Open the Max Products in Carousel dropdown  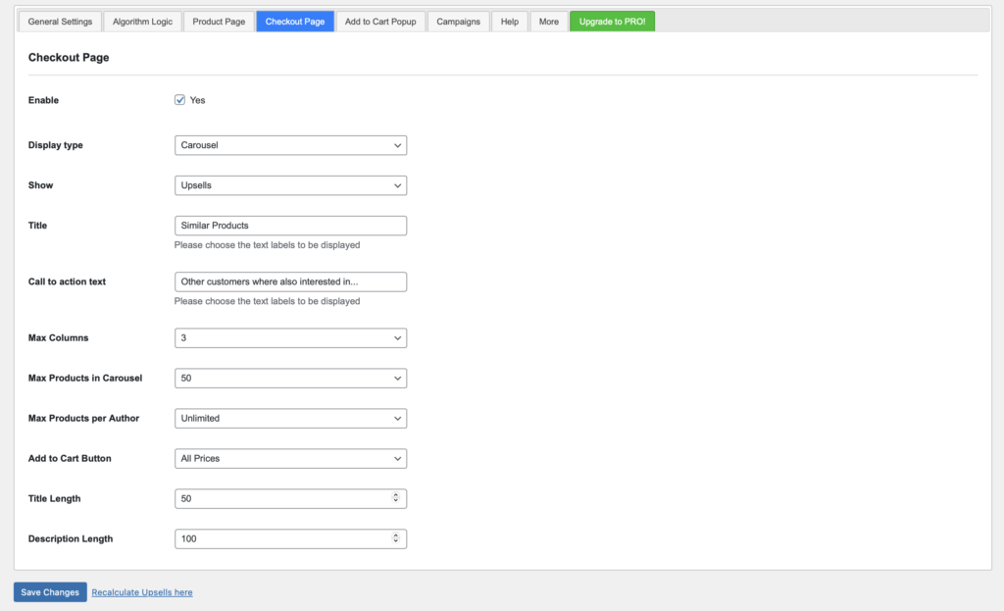(290, 378)
